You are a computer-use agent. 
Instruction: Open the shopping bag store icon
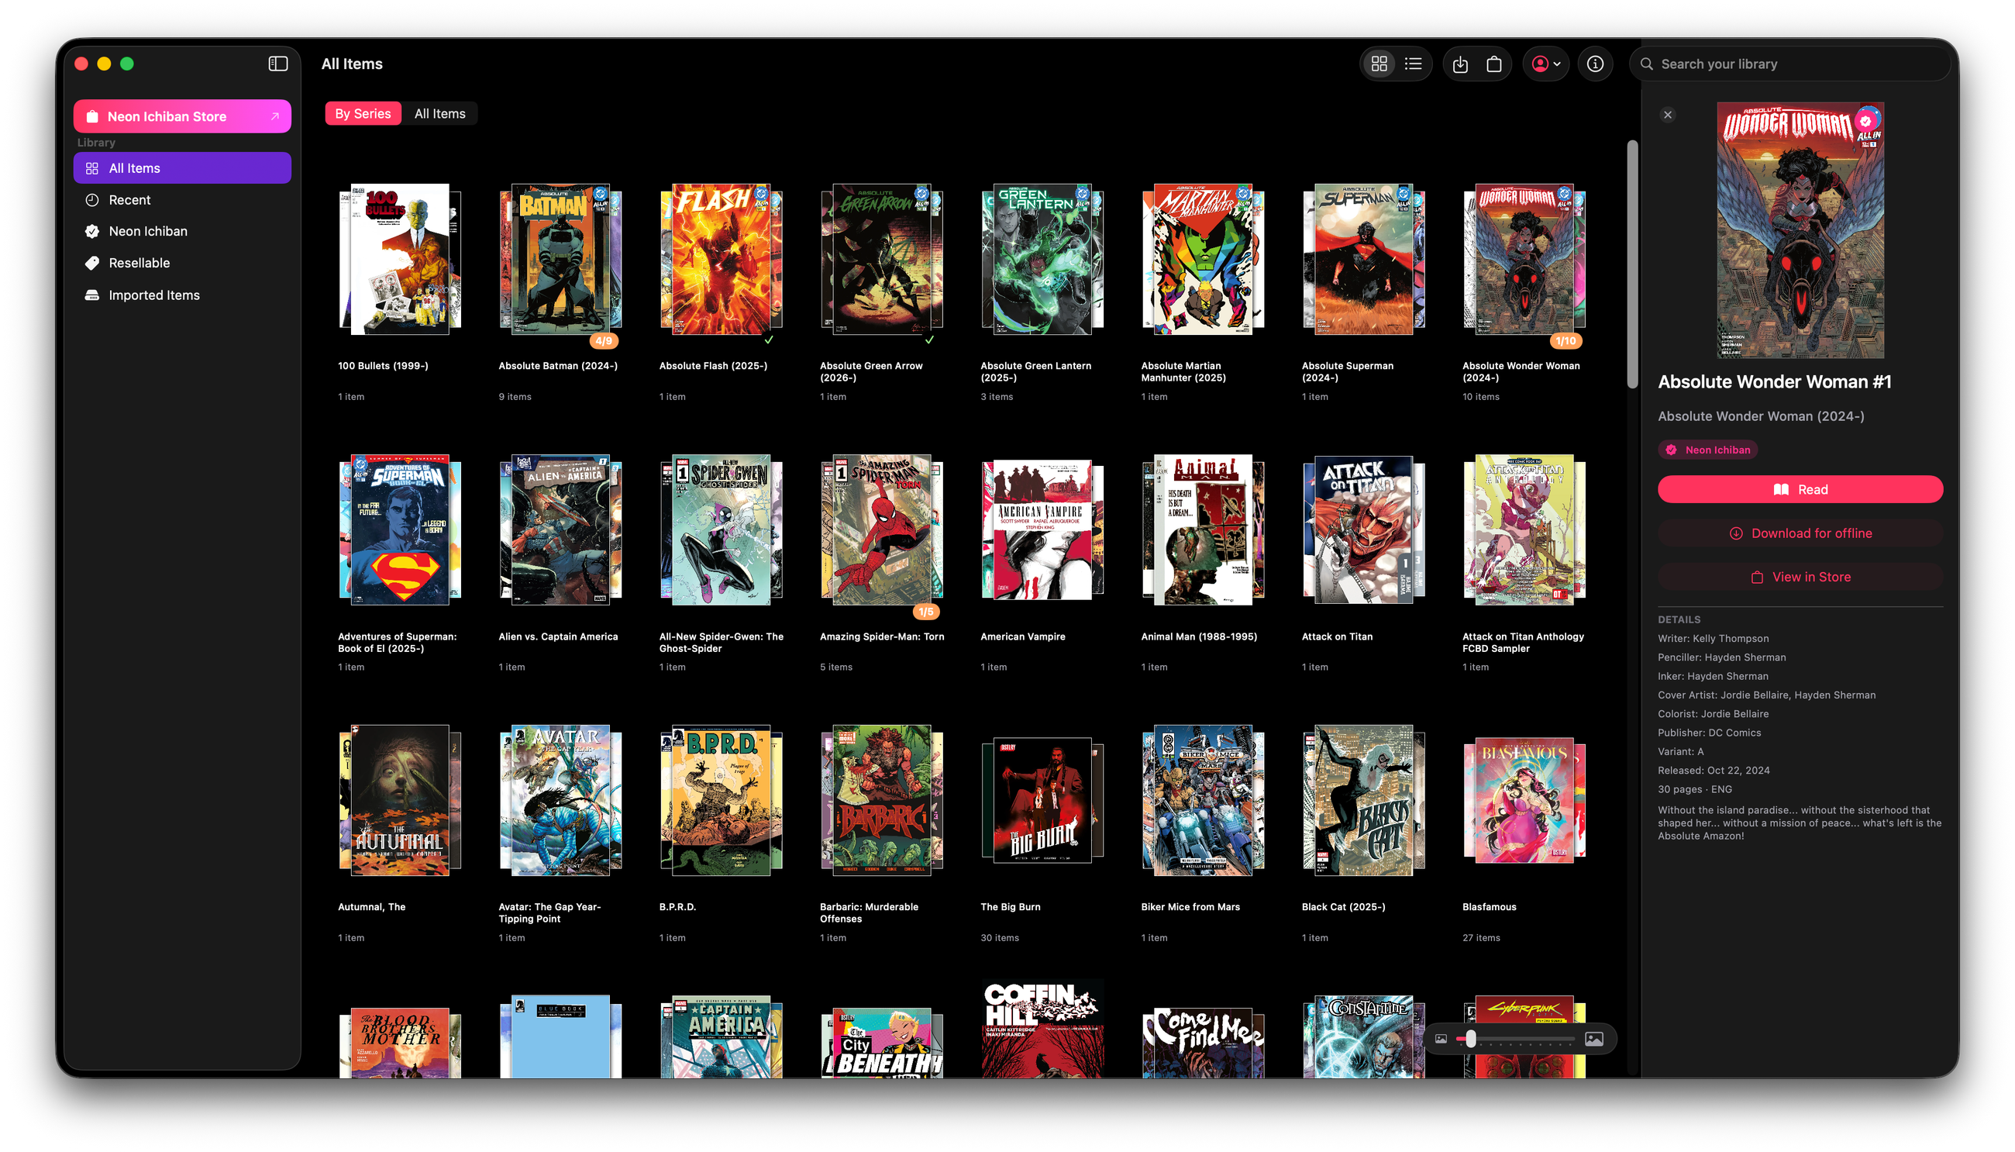pyautogui.click(x=1493, y=64)
